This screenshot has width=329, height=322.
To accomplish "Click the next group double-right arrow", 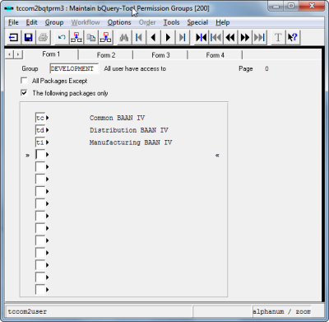I will (245, 37).
